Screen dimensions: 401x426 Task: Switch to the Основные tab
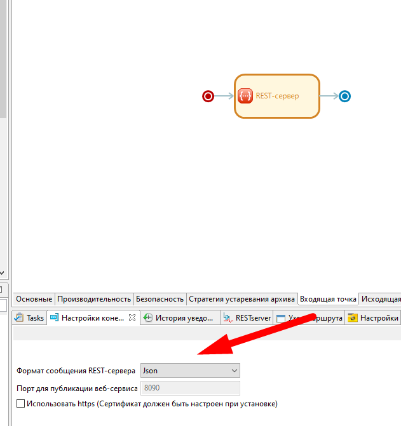tap(34, 299)
